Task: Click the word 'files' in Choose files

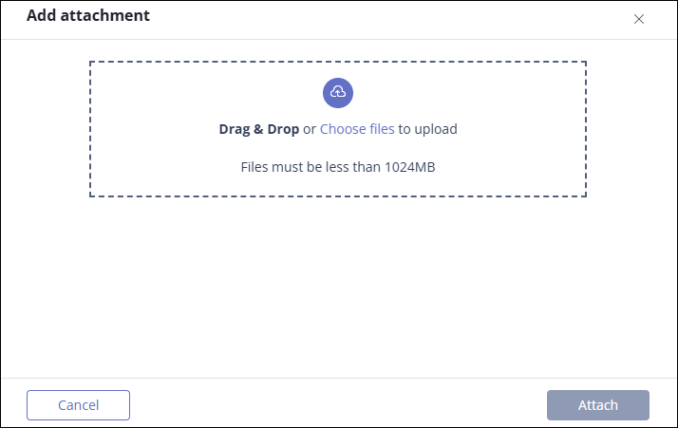Action: click(382, 129)
